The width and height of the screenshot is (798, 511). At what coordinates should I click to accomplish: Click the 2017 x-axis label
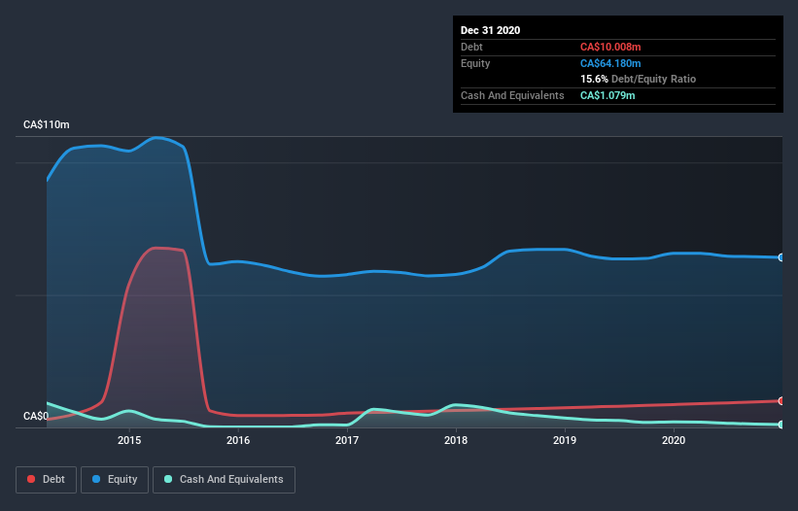[x=347, y=440]
